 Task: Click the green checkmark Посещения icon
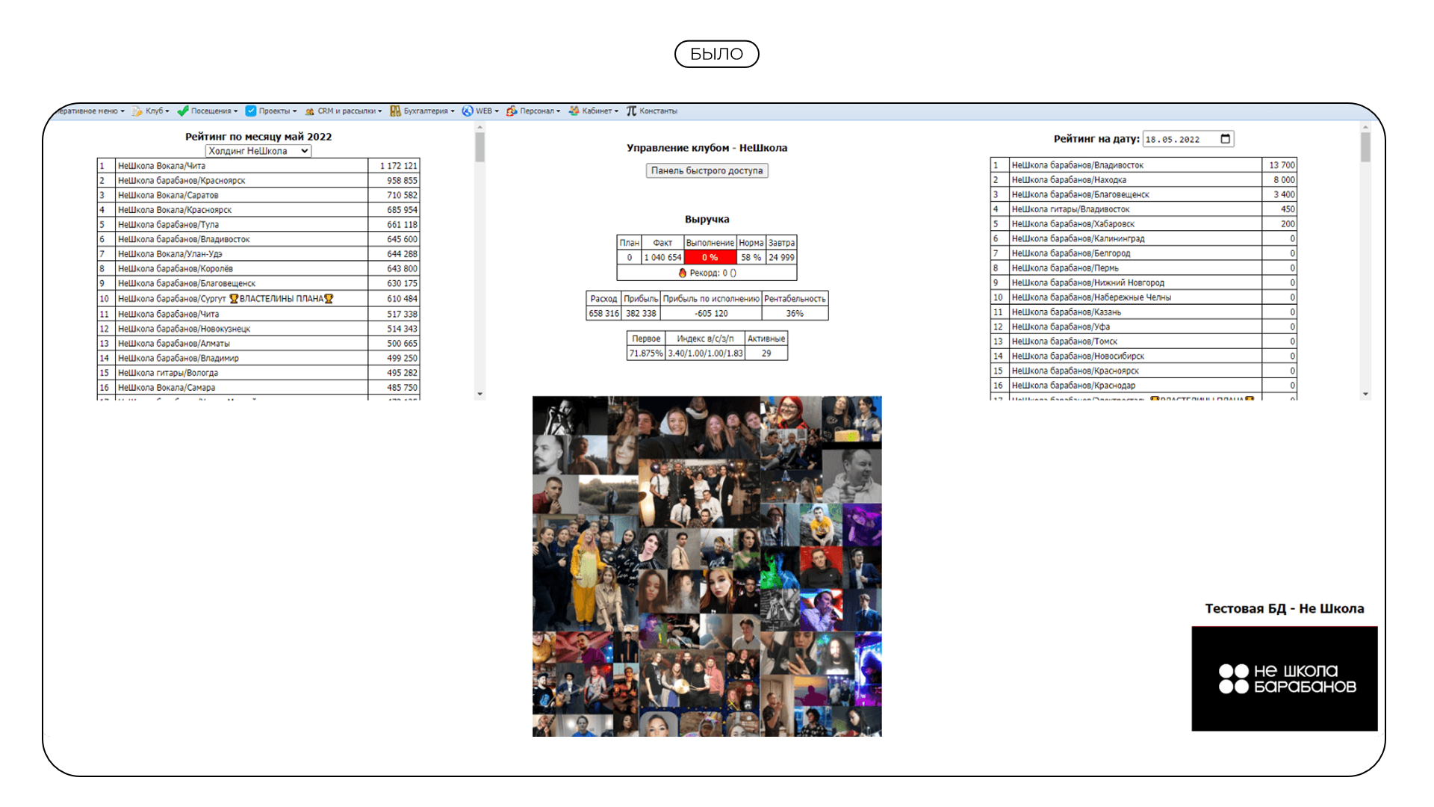(182, 111)
